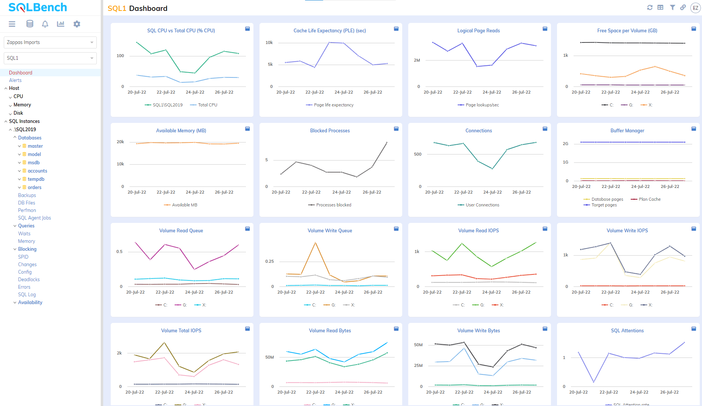The width and height of the screenshot is (702, 406).
Task: Minimize the Blocked Processes chart panel
Action: (x=396, y=129)
